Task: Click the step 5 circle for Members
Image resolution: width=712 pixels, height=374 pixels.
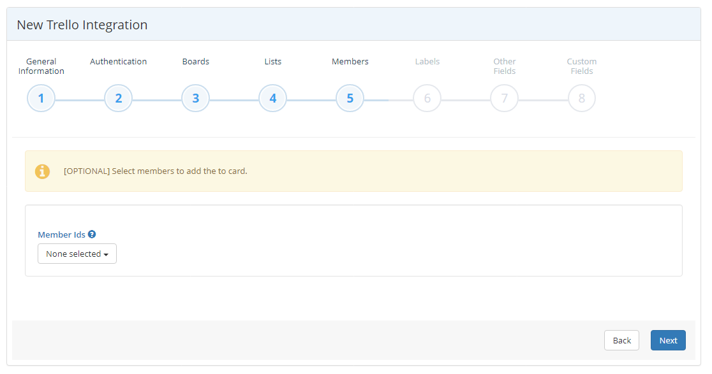Action: tap(350, 98)
